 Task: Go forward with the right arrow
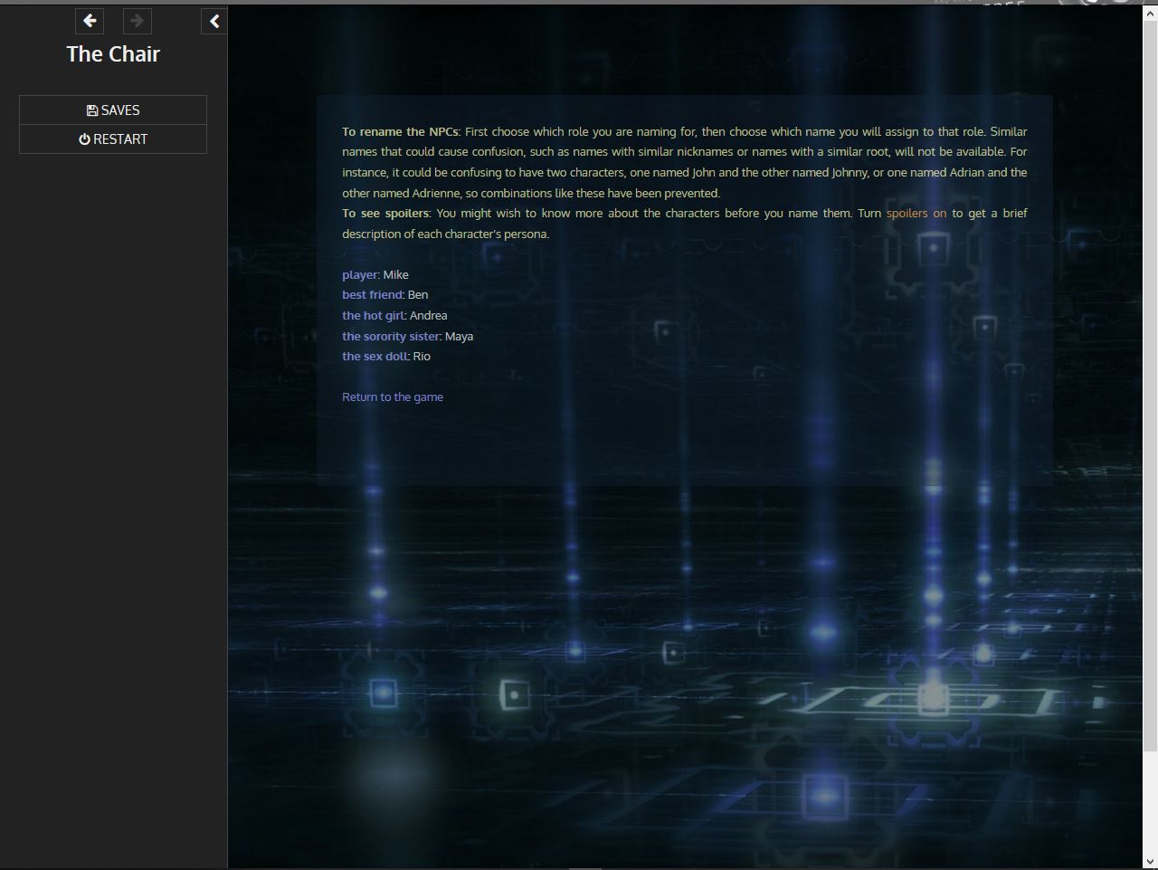137,21
